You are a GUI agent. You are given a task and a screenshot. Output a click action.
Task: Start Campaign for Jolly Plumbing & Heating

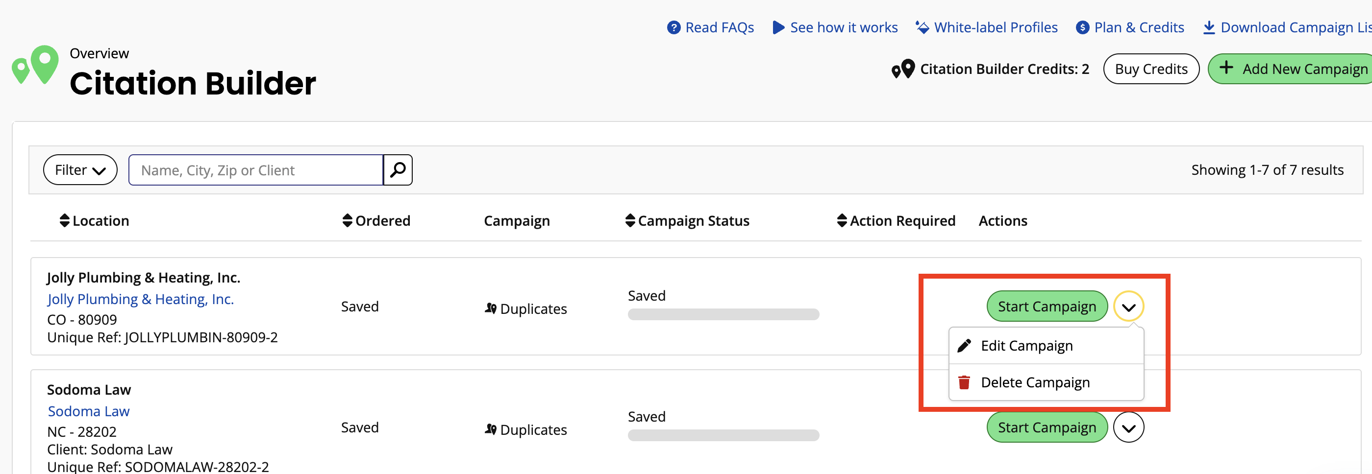click(x=1047, y=307)
